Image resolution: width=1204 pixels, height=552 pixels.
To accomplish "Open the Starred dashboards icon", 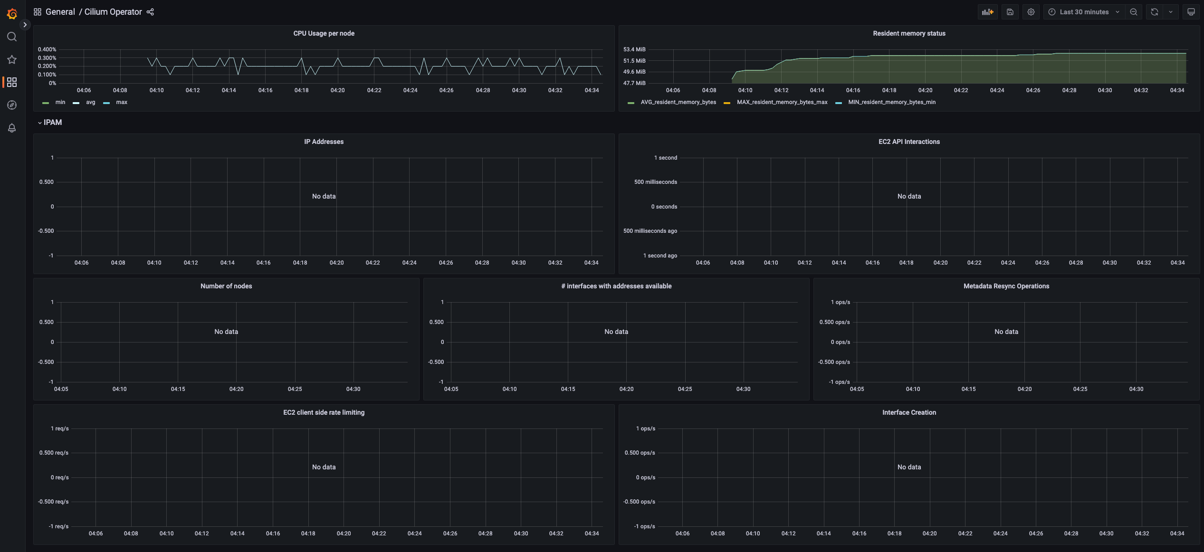I will point(12,59).
